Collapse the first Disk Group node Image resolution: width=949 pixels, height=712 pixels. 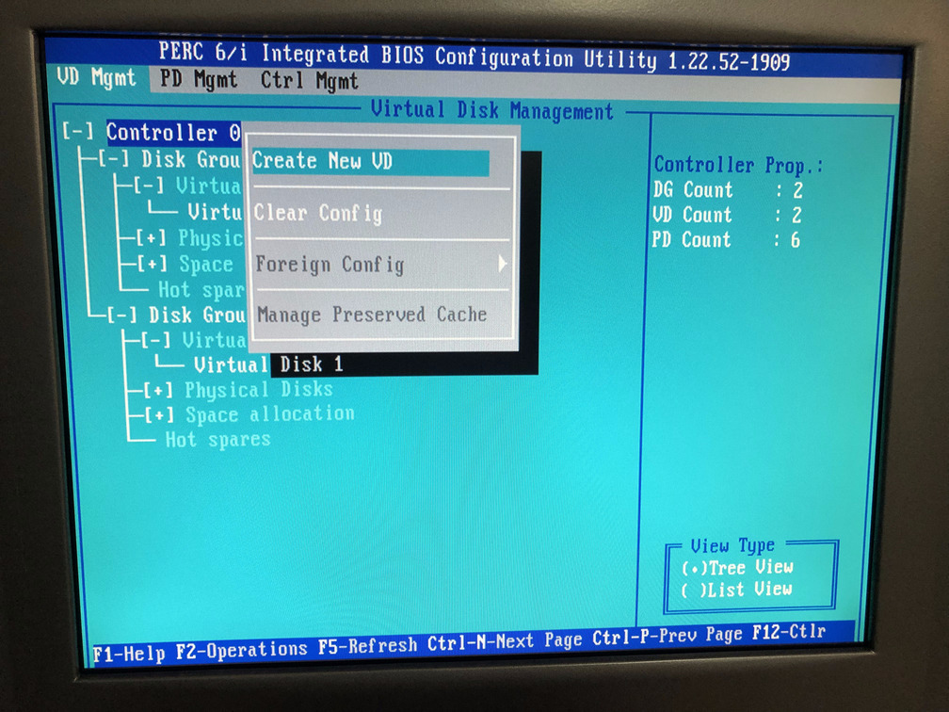coord(114,158)
